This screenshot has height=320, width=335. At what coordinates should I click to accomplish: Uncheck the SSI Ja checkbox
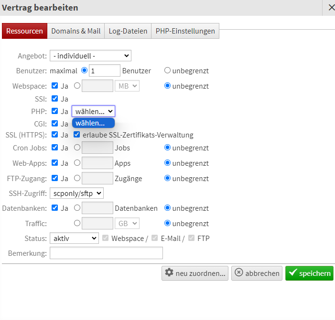pos(54,99)
